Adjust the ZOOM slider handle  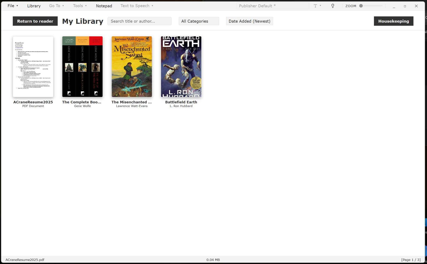[x=361, y=6]
